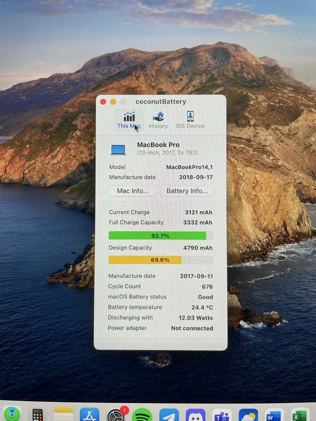The image size is (316, 421).
Task: Click the Discharging with 12.03 Watts value
Action: (x=196, y=318)
